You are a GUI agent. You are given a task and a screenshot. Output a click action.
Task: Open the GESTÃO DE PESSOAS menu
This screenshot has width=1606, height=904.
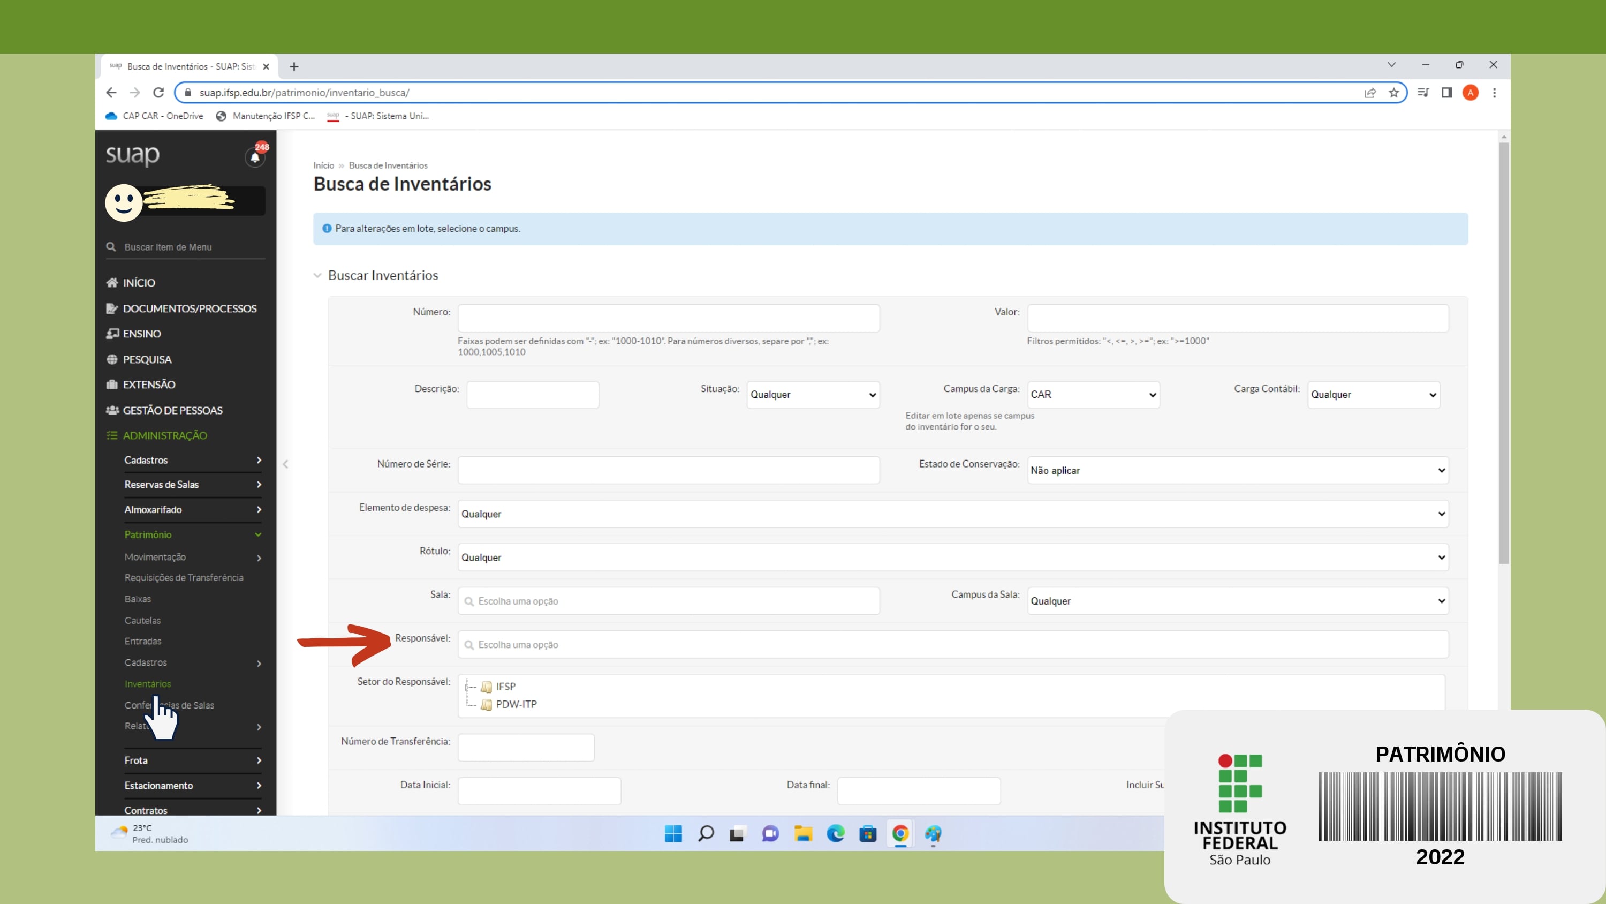pyautogui.click(x=164, y=411)
